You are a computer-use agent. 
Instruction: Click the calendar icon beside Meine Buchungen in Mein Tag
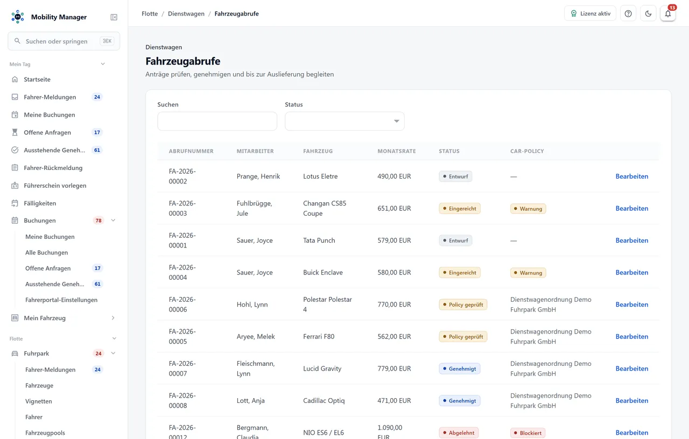(15, 115)
